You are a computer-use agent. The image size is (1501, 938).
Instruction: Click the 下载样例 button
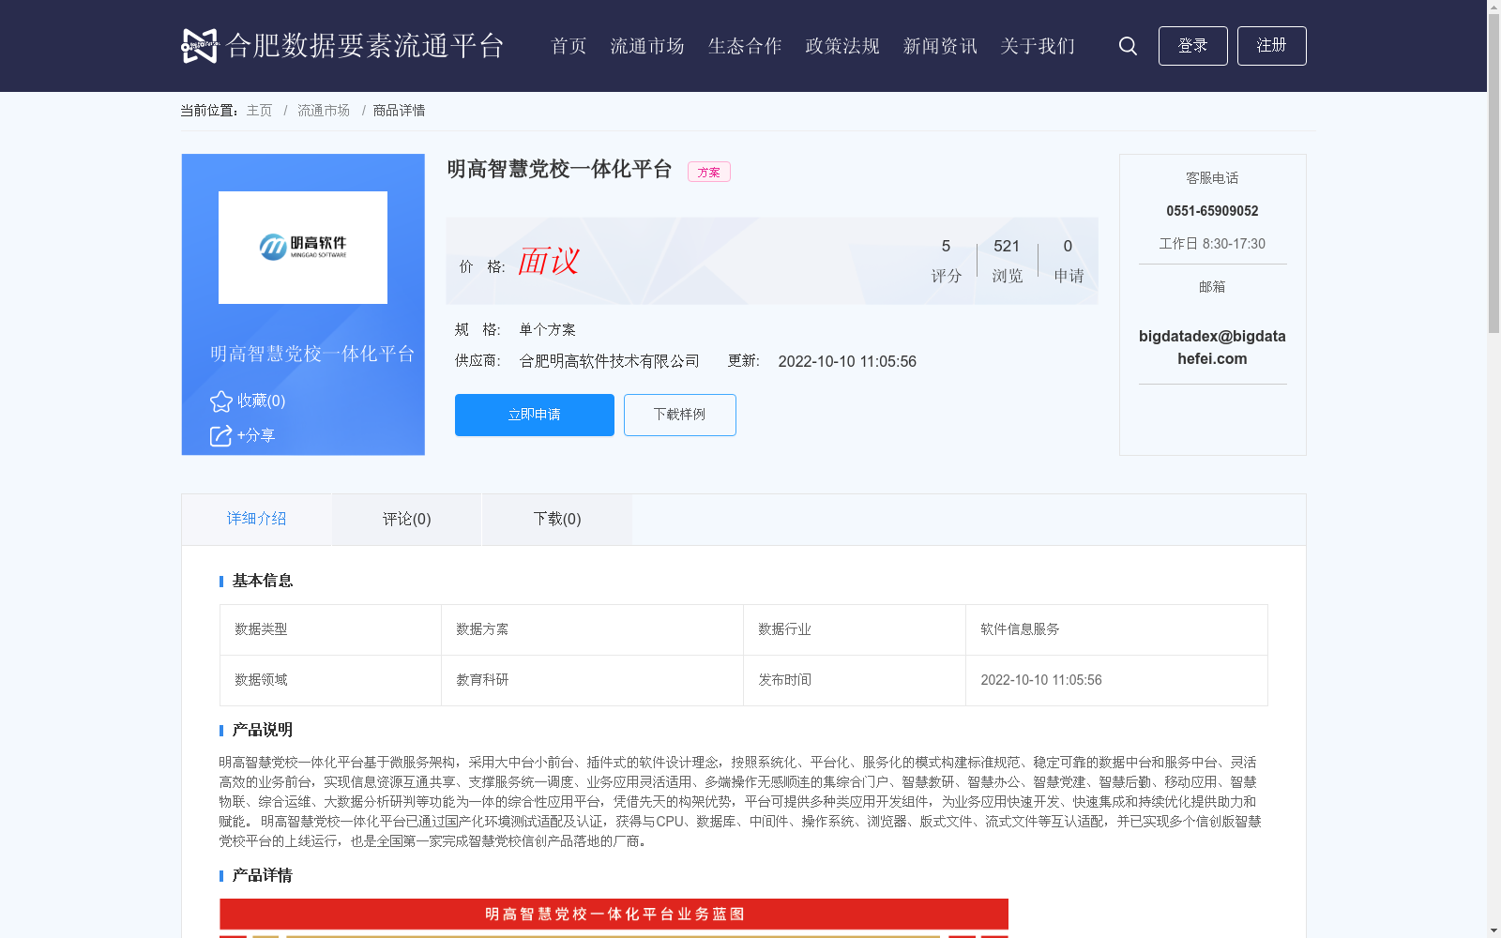[680, 415]
